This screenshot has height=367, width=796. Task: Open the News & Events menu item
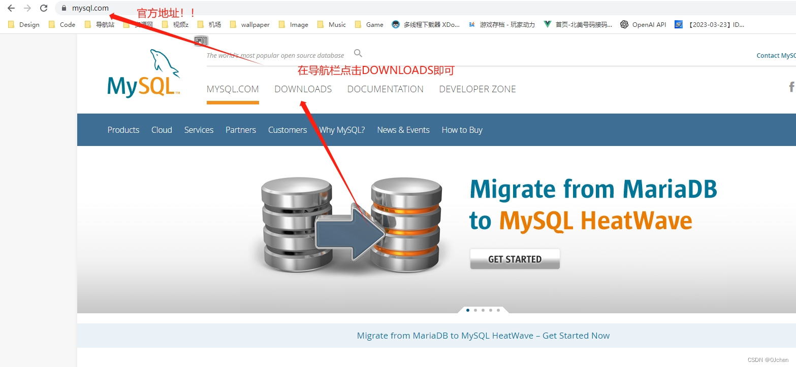click(403, 130)
